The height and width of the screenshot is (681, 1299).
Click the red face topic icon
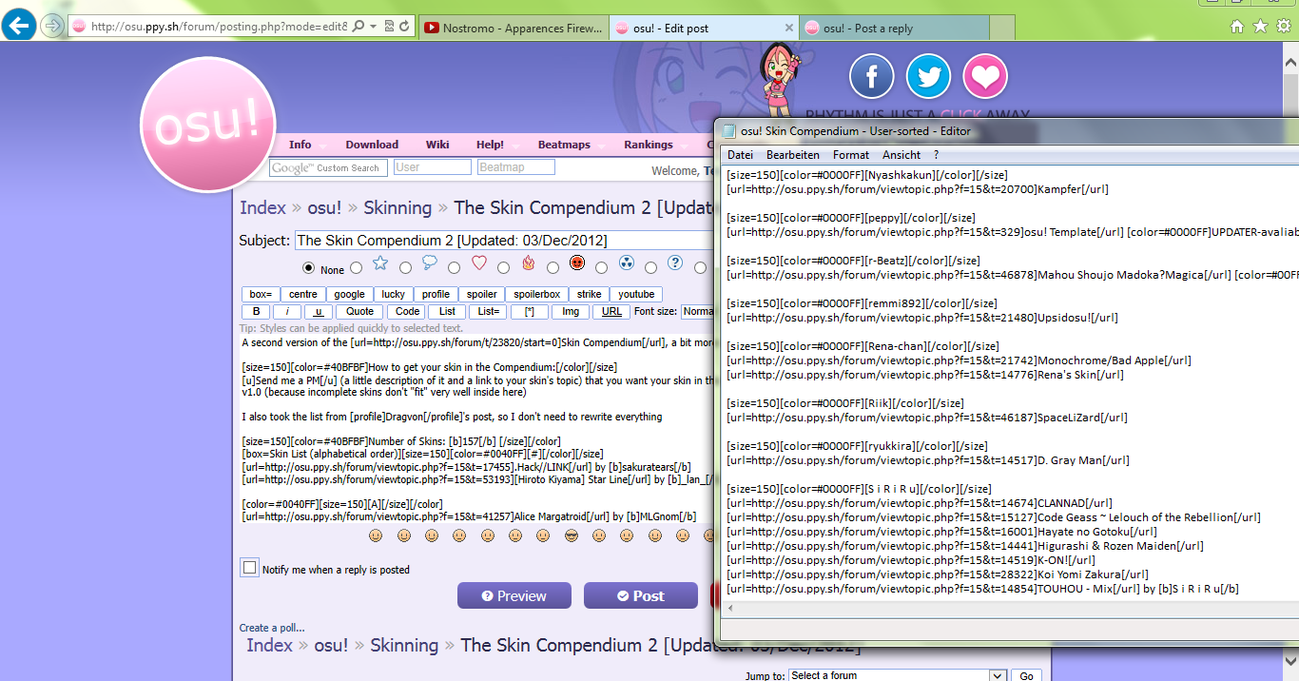pyautogui.click(x=577, y=263)
